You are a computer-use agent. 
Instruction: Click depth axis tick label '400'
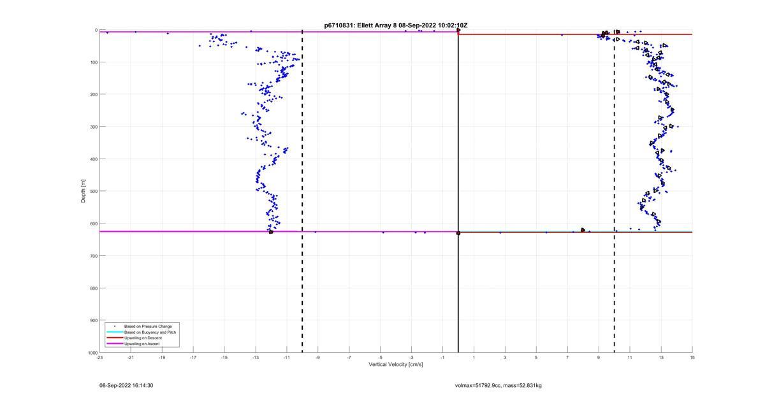93,159
